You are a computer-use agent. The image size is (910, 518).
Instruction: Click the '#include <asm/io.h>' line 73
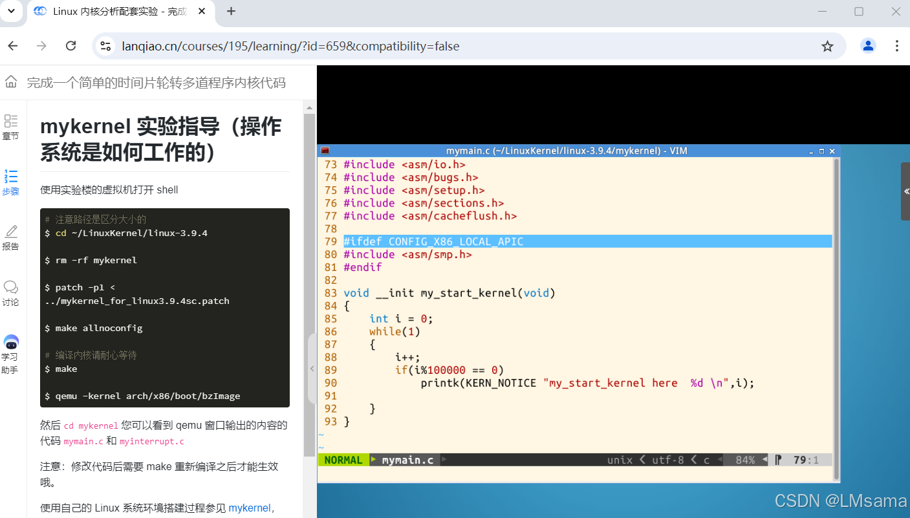pyautogui.click(x=404, y=164)
